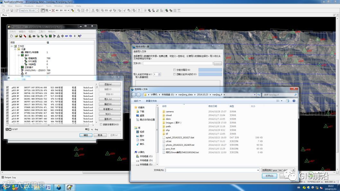Viewport: 340px width, 191px height.
Task: Click the 4:1 zoom icon in main toolbar
Action: coord(57,10)
